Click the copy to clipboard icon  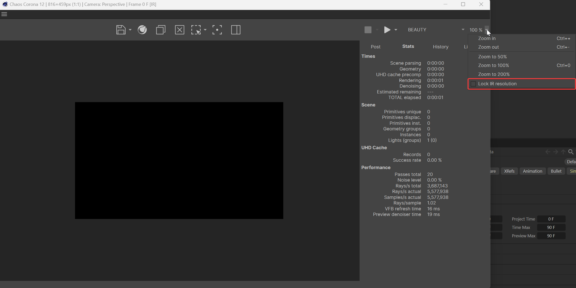pos(161,30)
